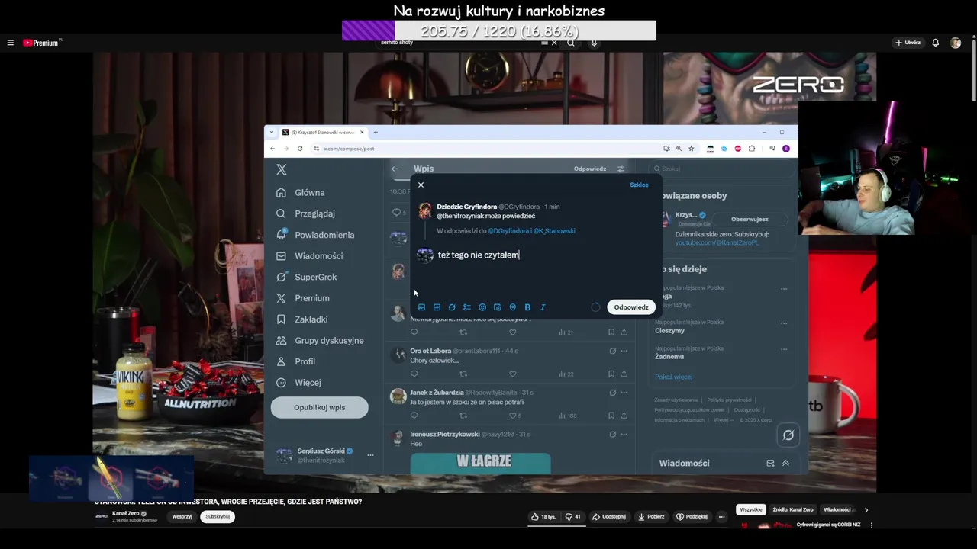
Task: Open Zakładki bookmarks
Action: click(301, 319)
